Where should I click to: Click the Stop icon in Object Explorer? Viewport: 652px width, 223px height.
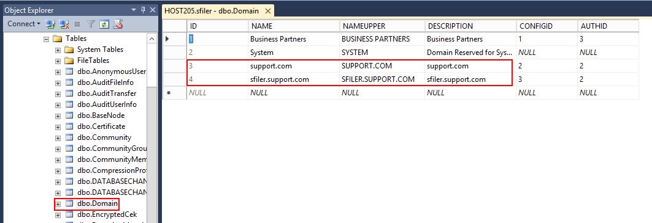[77, 24]
